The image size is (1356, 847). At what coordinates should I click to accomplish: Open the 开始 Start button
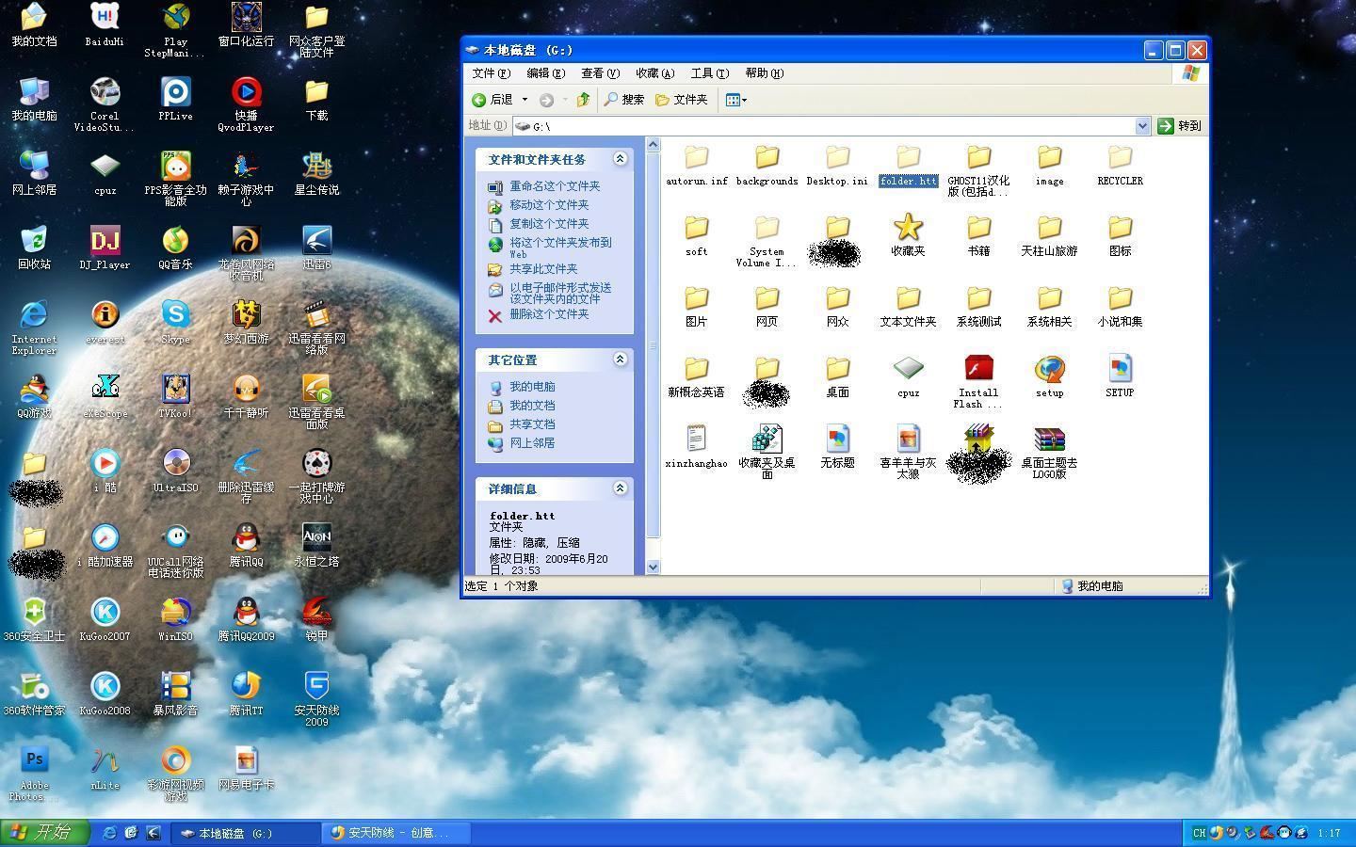[x=44, y=833]
